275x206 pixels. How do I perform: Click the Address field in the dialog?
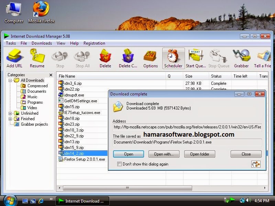pos(187,127)
